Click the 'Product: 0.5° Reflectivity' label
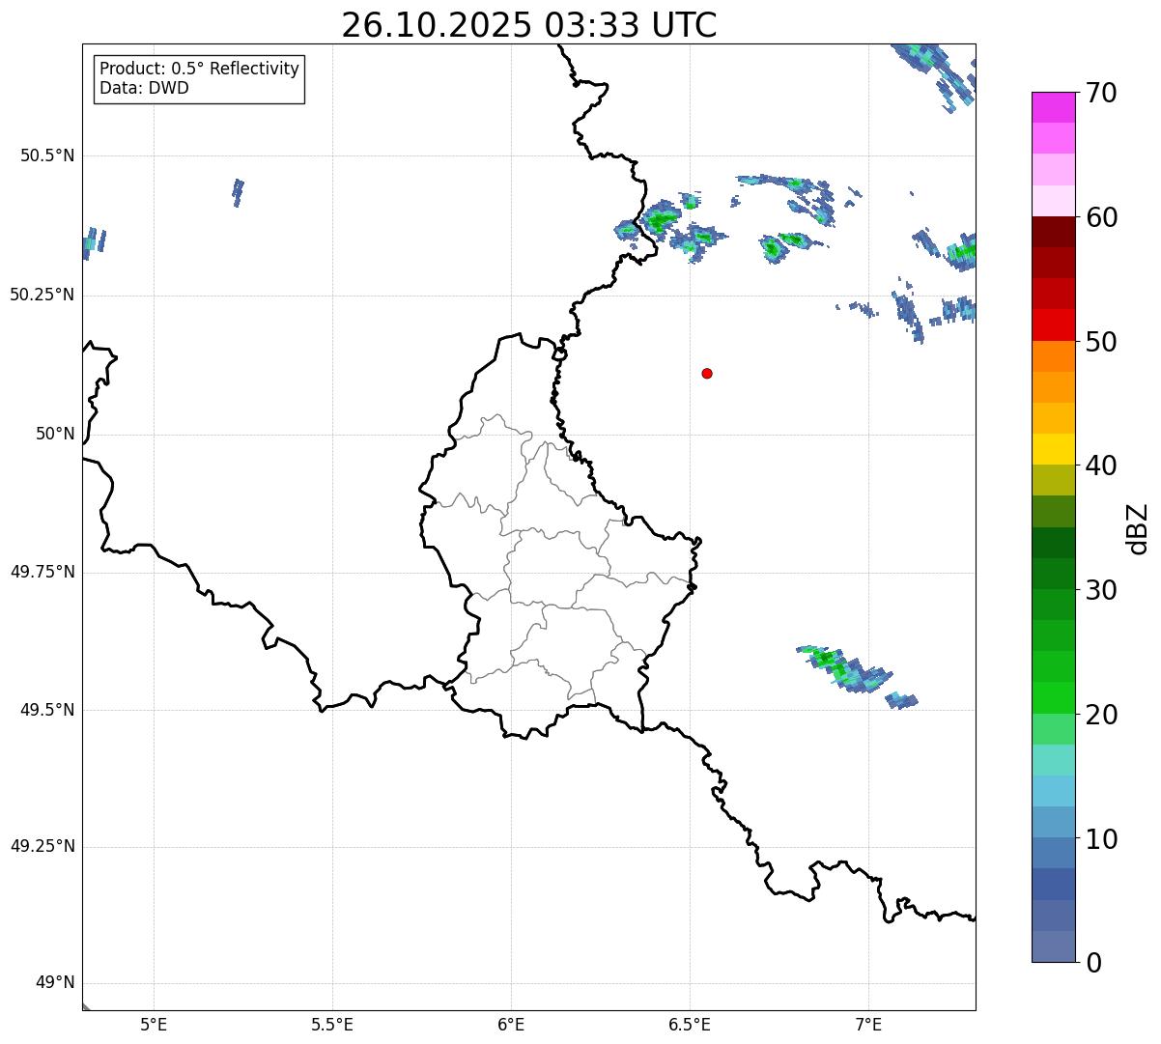The height and width of the screenshot is (1044, 1161). click(200, 69)
